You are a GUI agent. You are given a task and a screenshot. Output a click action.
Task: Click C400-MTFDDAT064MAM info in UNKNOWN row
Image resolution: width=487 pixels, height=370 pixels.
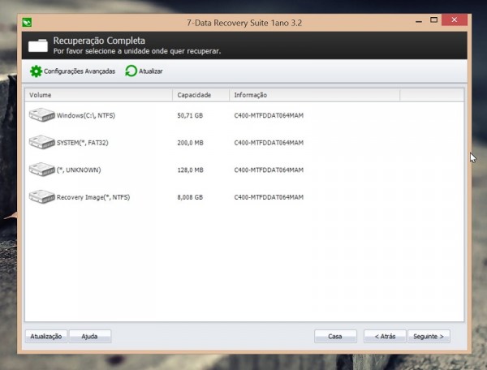pos(269,170)
